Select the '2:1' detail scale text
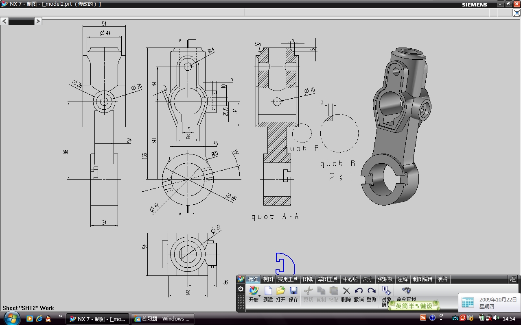The image size is (521, 325). coord(339,177)
